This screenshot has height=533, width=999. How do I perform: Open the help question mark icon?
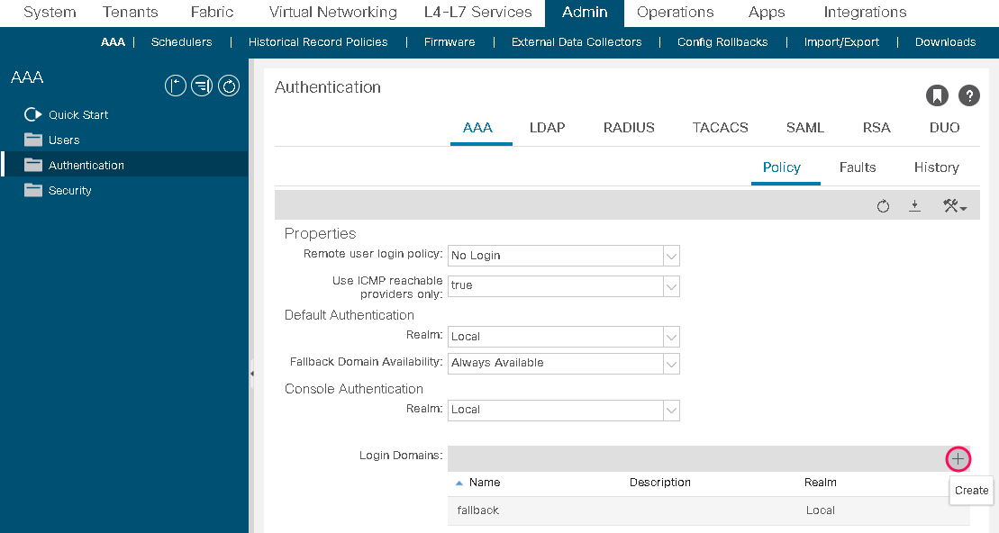pos(968,95)
